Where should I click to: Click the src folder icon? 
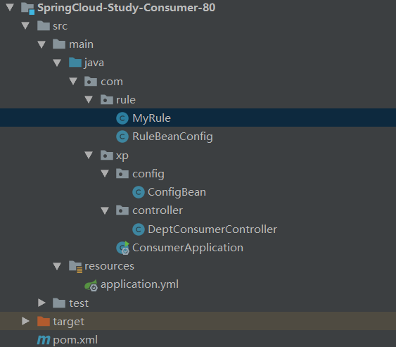point(44,26)
